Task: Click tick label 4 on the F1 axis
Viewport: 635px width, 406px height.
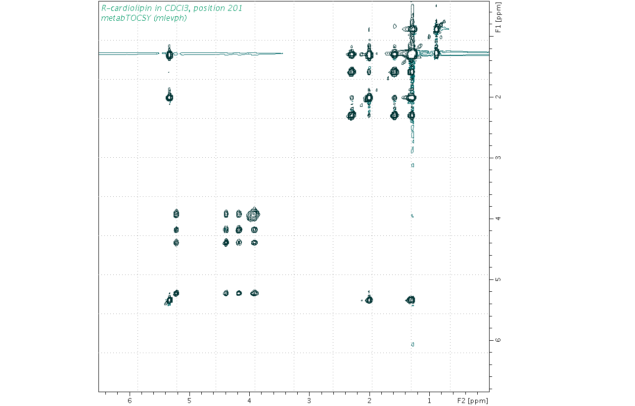Action: coord(498,219)
